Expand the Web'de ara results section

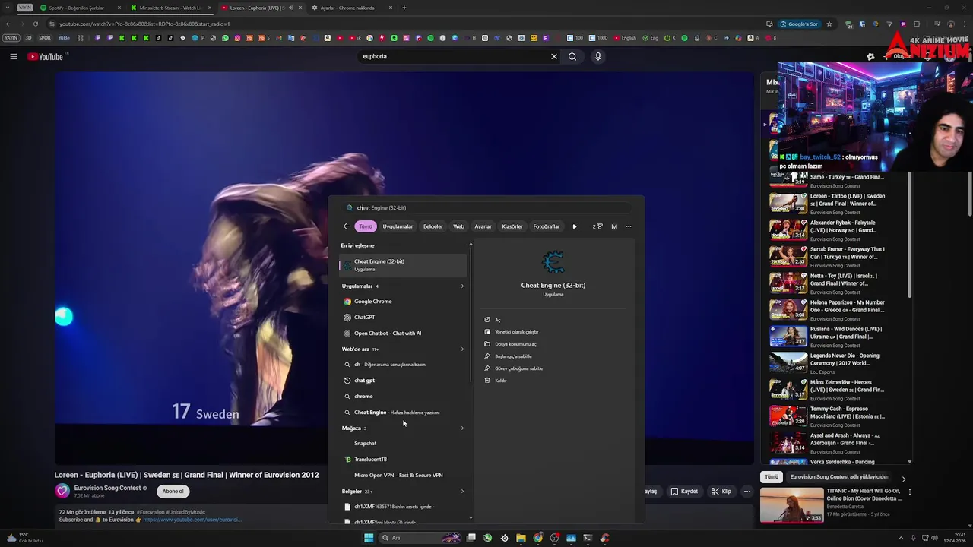[x=462, y=349]
